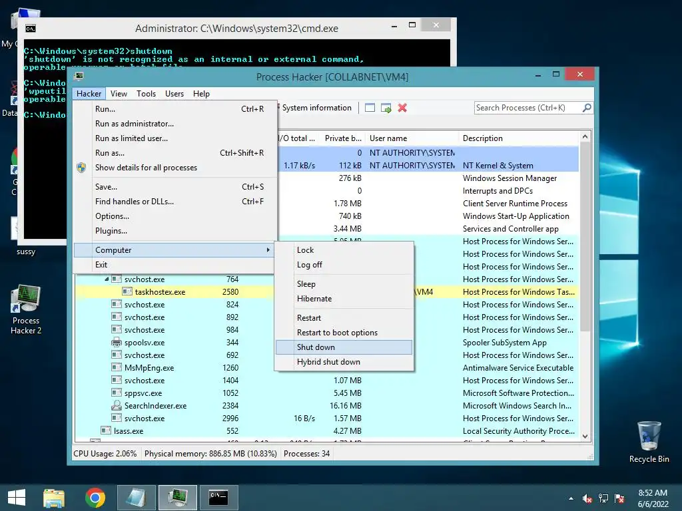
Task: Click the UAC shield icon in the menu
Action: click(81, 168)
